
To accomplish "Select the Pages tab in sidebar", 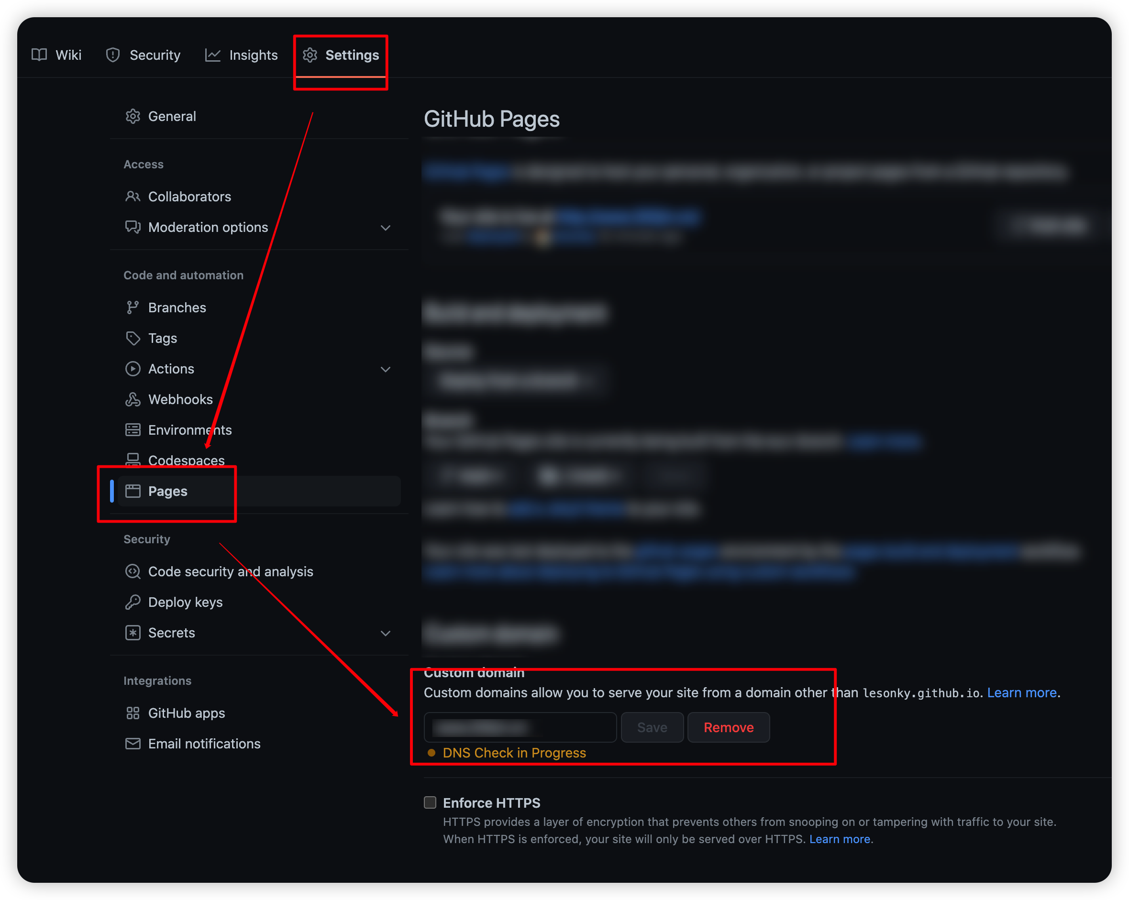I will click(168, 490).
